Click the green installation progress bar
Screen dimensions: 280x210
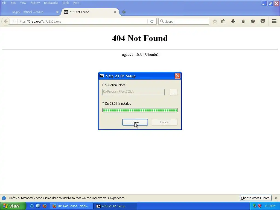[x=140, y=110]
